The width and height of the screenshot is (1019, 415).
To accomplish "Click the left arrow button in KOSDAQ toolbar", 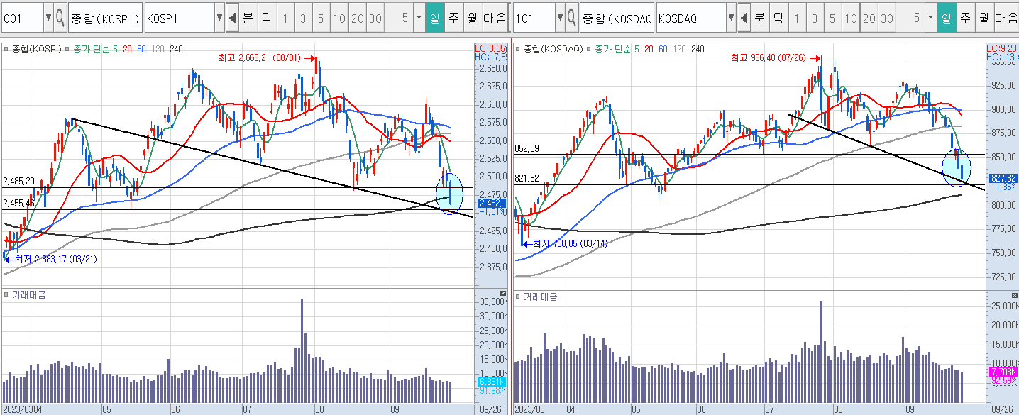I will click(x=743, y=18).
